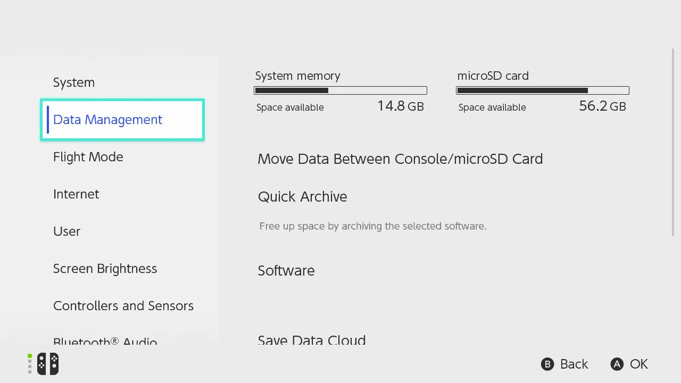Click the controller battery indicator dots

30,364
